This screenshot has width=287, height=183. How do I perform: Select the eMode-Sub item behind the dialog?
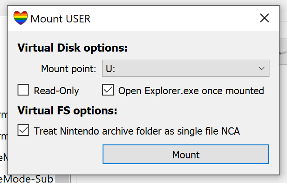pyautogui.click(x=27, y=179)
